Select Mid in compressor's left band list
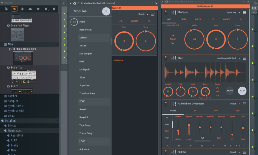 (167, 131)
